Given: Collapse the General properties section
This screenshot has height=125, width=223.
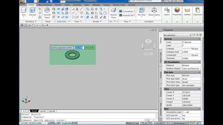Looking at the screenshot, I should (199, 39).
